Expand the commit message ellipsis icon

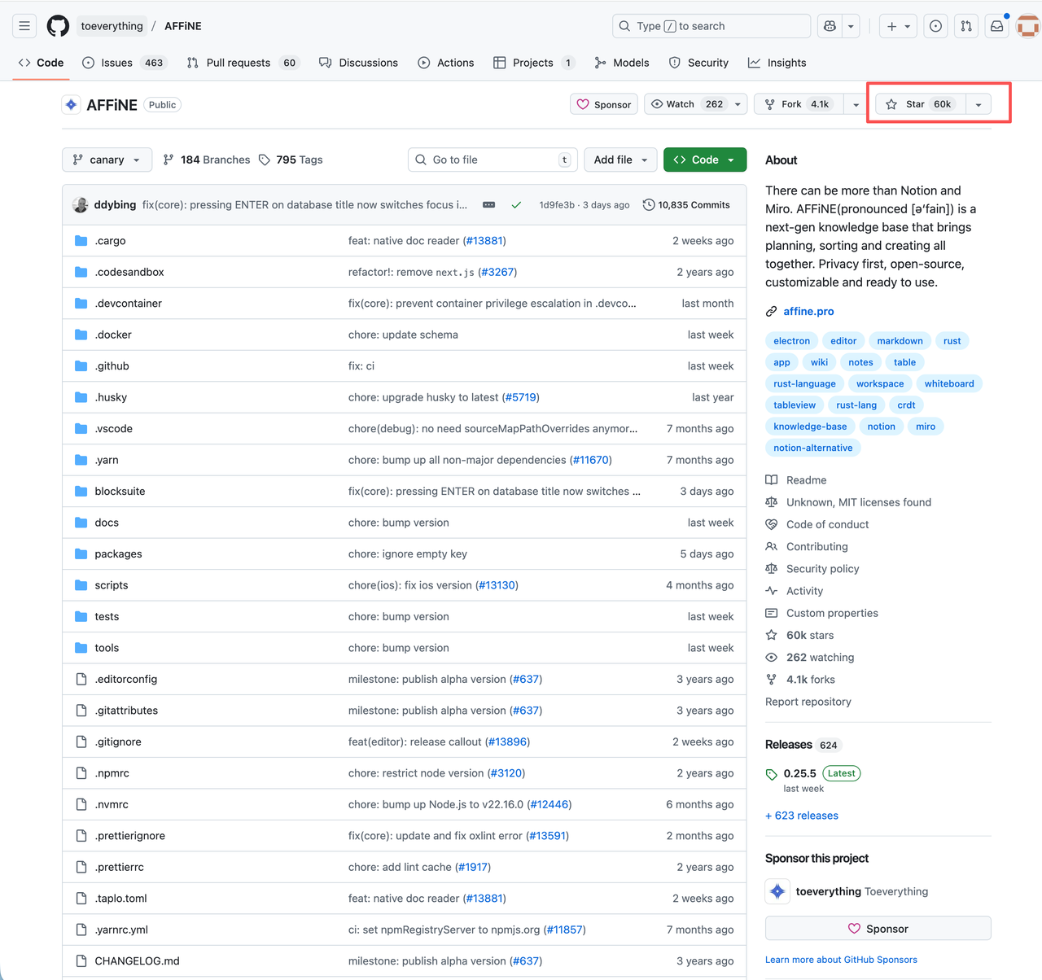(488, 205)
